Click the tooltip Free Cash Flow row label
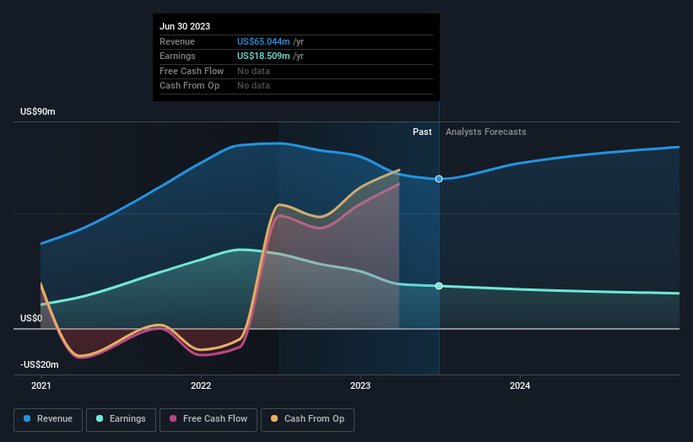Screen dimensions: 693x442 pyautogui.click(x=192, y=71)
